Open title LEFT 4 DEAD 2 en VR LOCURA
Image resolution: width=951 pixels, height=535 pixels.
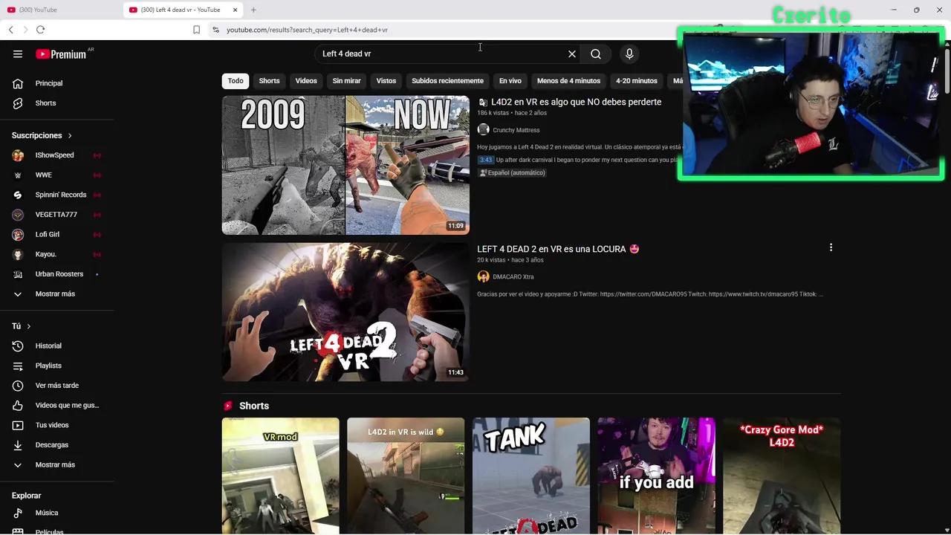pyautogui.click(x=558, y=249)
